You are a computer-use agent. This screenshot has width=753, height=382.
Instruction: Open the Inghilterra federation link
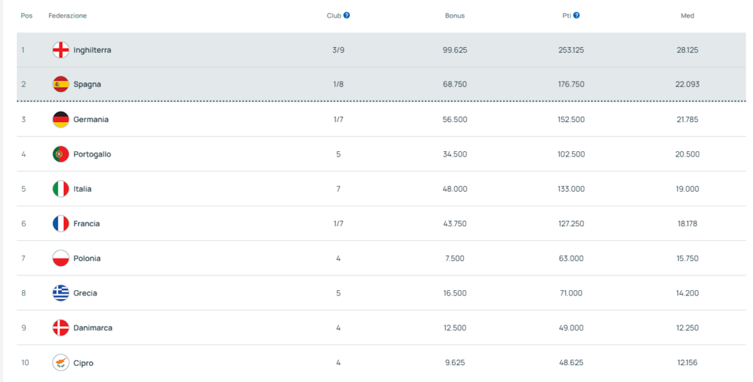click(x=92, y=50)
